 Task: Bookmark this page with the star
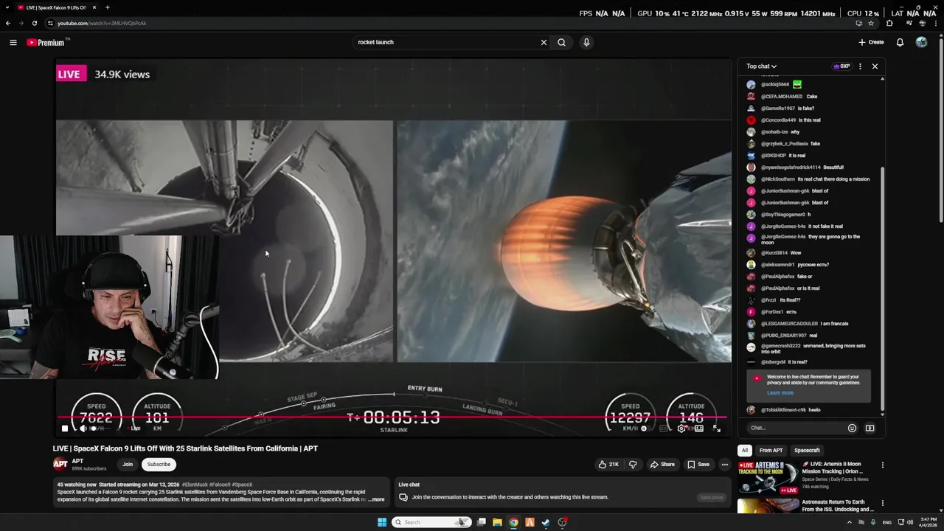[871, 23]
